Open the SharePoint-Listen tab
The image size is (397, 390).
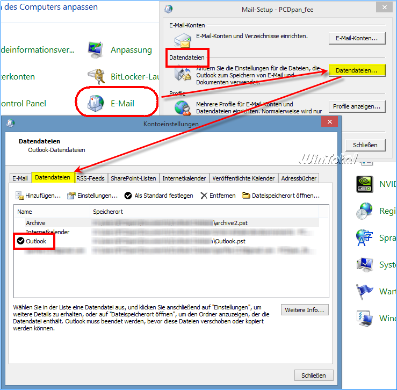[133, 178]
